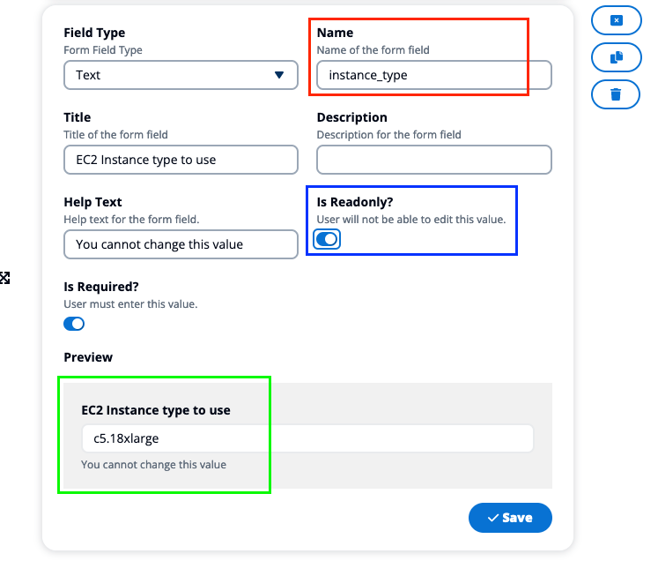
Task: Click the Is Readonly? label
Action: tap(355, 202)
